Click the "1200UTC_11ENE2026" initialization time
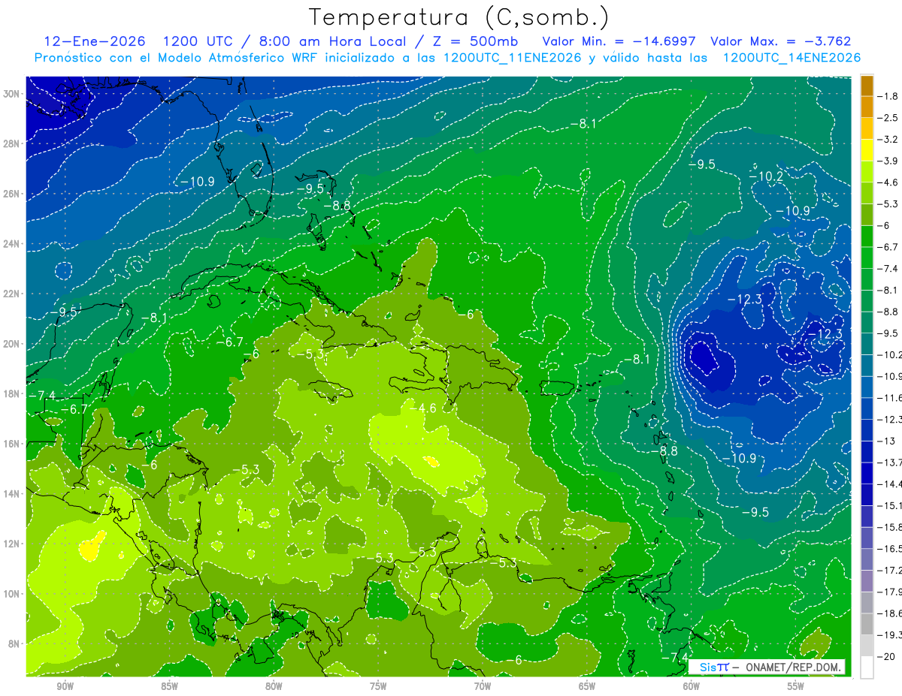Viewport: 902px width, 696px height. click(510, 58)
